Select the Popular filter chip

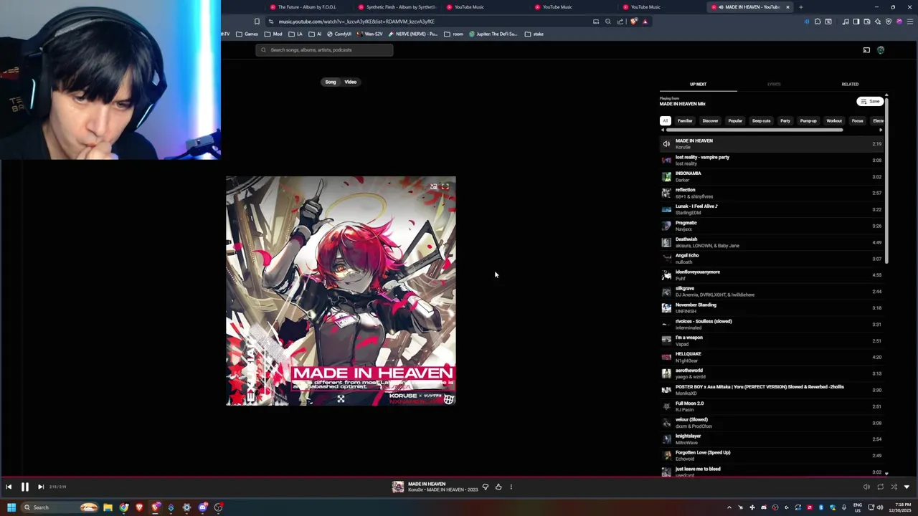(x=735, y=120)
